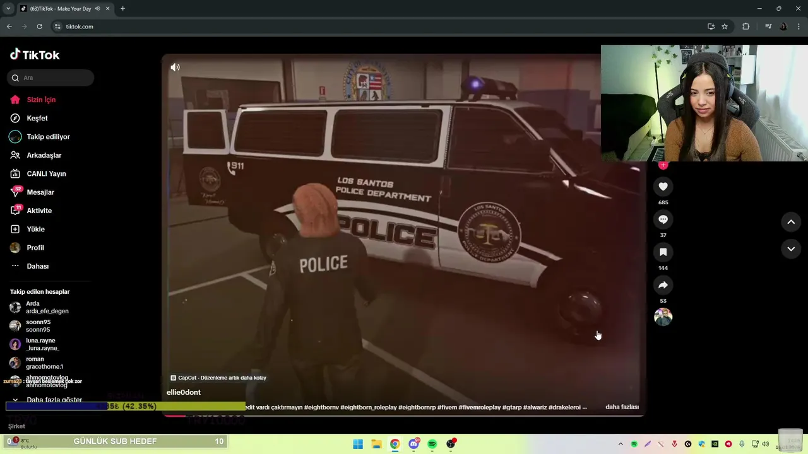Image resolution: width=808 pixels, height=454 pixels.
Task: Open followed account gracethorne.1
Action: 44,363
